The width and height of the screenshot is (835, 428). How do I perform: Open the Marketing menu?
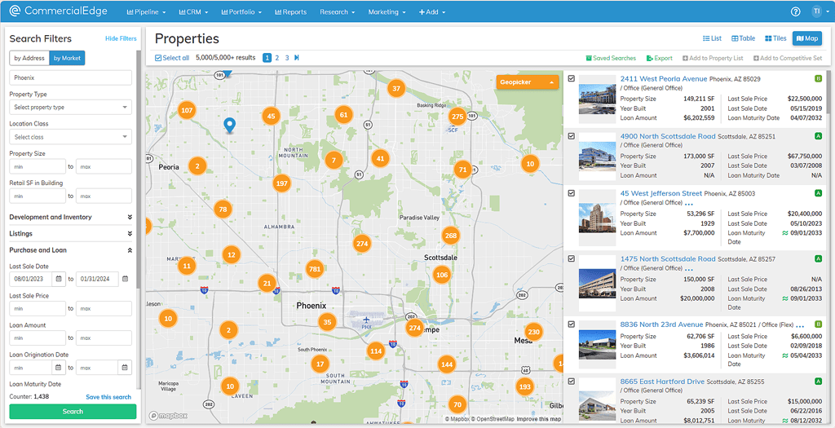pyautogui.click(x=387, y=11)
